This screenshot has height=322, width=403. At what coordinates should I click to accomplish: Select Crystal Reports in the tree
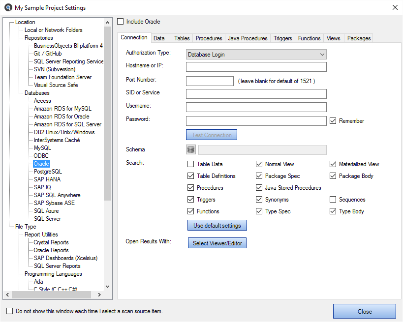coord(51,242)
